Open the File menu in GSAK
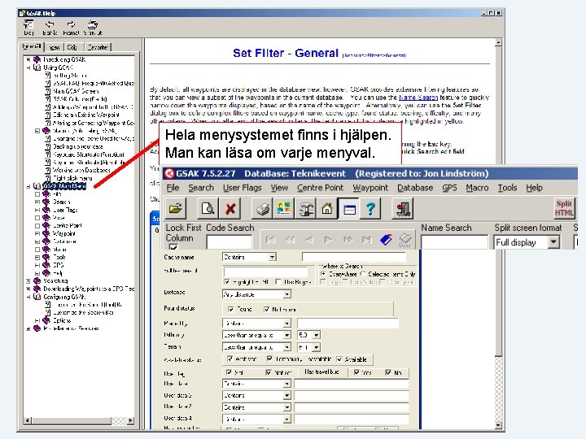Viewport: 586px width, 439px height. click(x=173, y=188)
